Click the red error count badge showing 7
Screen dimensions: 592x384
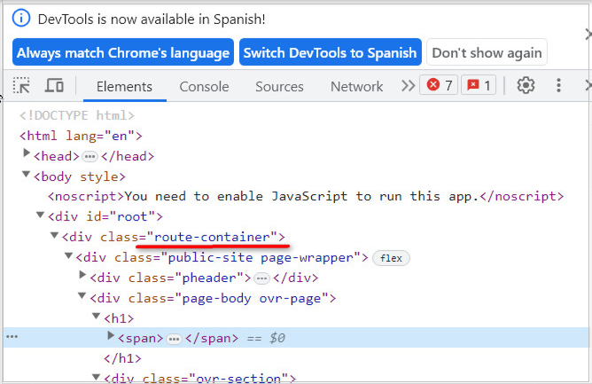[440, 86]
